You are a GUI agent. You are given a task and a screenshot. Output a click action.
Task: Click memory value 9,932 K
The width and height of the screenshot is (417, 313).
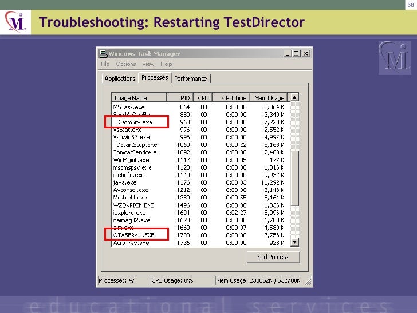[x=274, y=175]
